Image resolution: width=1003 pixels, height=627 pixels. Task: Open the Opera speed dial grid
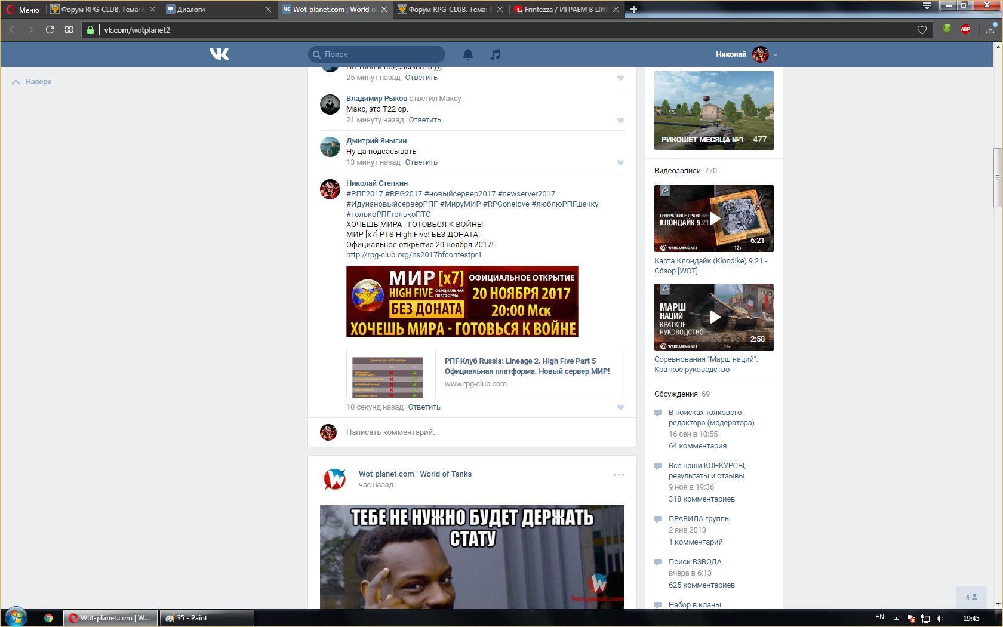pyautogui.click(x=69, y=30)
